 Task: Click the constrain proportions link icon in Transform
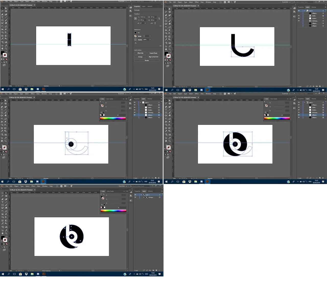coord(159,18)
